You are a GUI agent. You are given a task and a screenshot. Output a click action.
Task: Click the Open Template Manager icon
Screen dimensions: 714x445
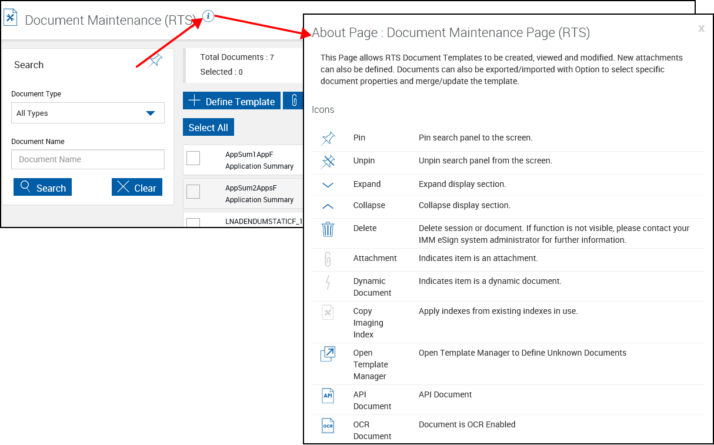click(328, 354)
